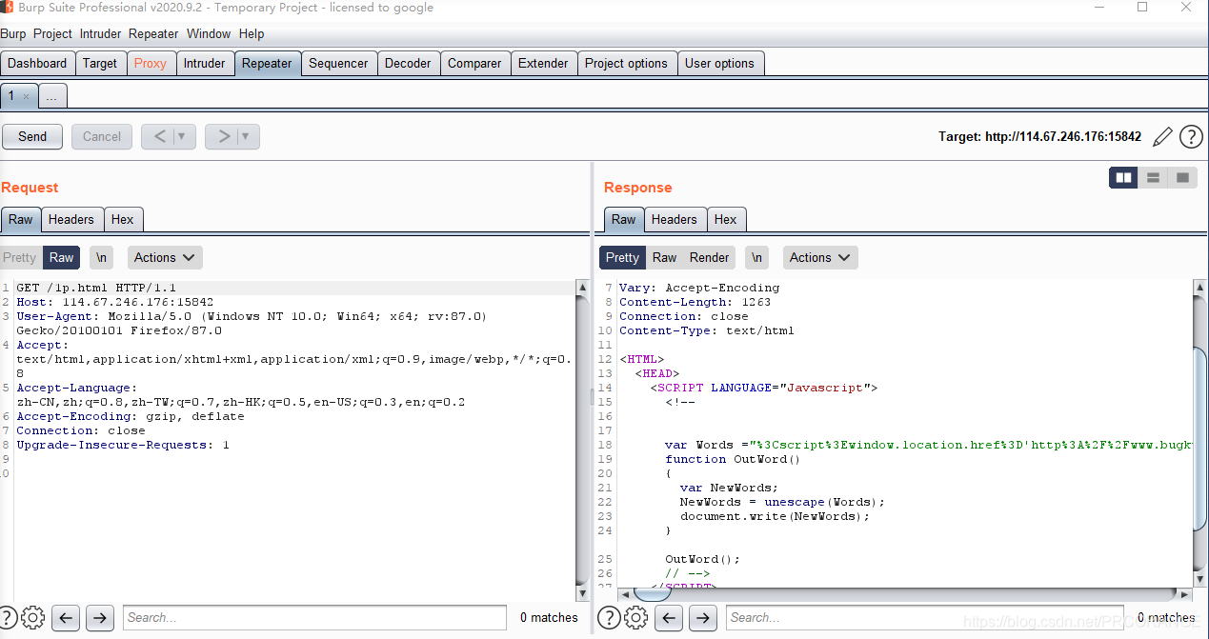Select stacked top-bottom layout icon
Viewport: 1209px width, 639px height.
1153,177
